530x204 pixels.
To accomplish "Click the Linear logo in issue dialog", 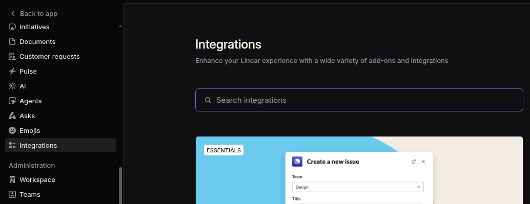I will pyautogui.click(x=297, y=162).
